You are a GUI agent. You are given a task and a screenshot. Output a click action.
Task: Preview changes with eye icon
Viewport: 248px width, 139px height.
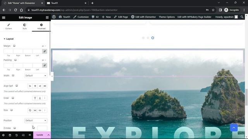[x=30, y=135]
